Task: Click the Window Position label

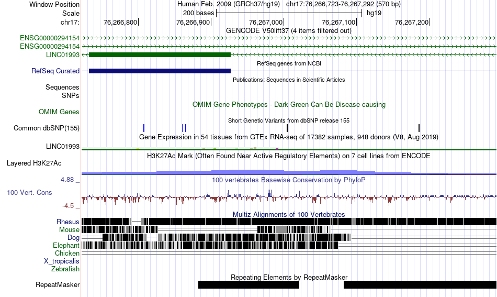Action: coord(54,4)
